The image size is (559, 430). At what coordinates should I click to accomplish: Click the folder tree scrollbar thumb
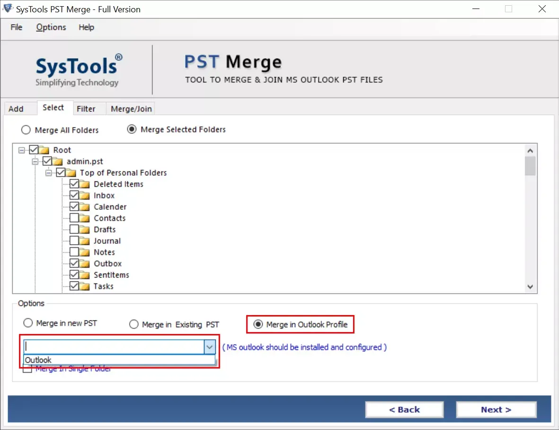[530, 166]
